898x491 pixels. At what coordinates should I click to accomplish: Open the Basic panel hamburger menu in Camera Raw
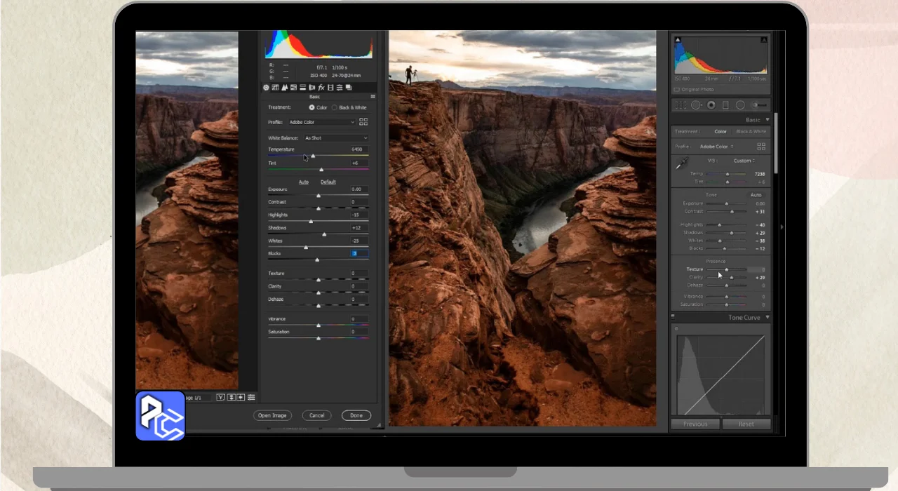coord(373,97)
